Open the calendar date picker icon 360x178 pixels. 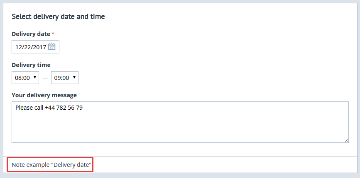(x=52, y=47)
